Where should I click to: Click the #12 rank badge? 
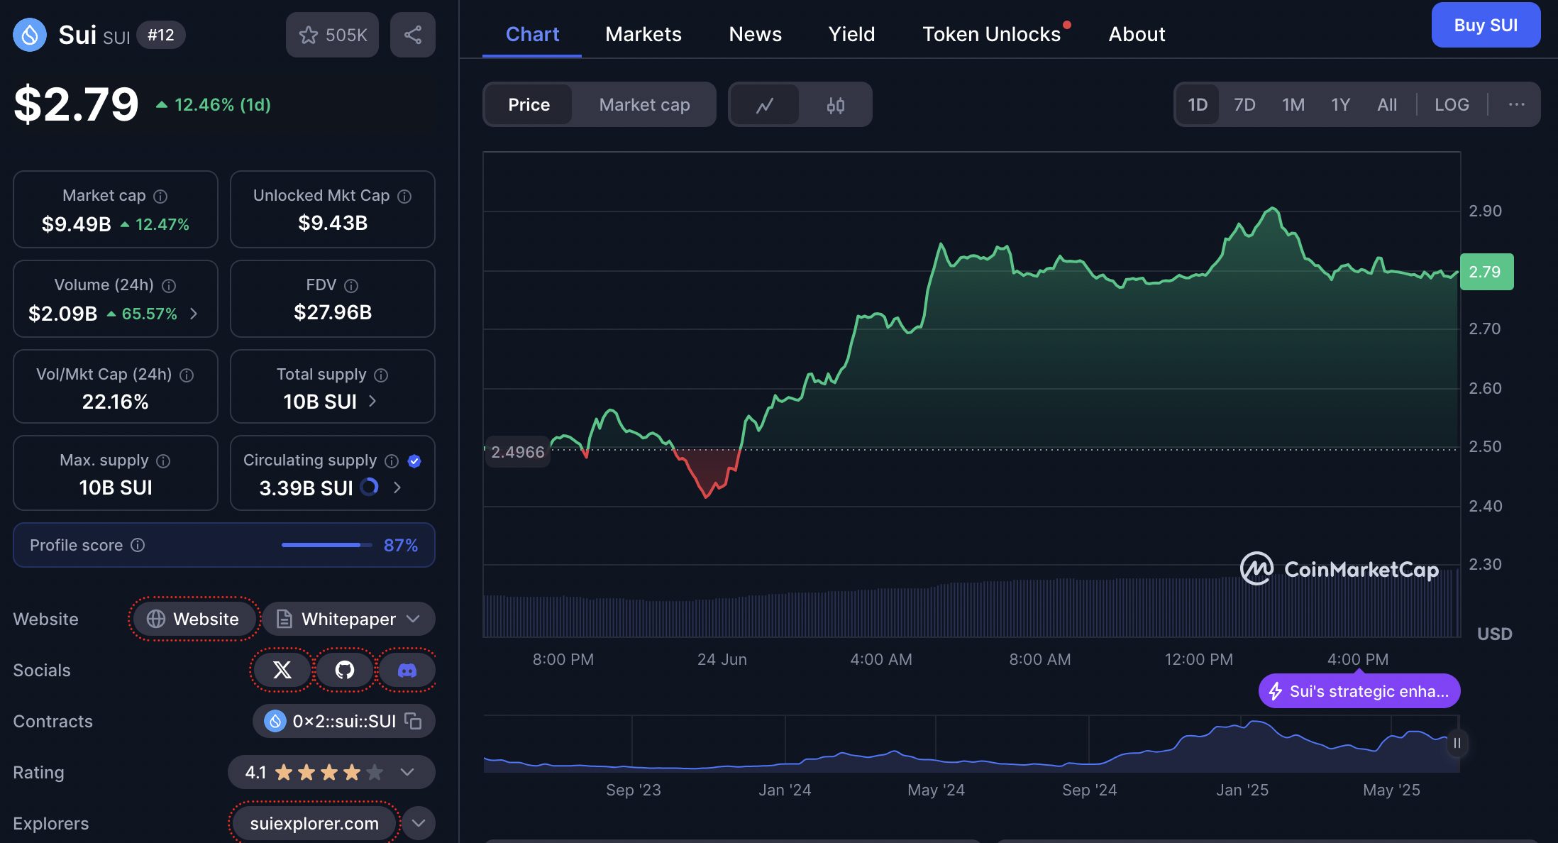(x=161, y=35)
